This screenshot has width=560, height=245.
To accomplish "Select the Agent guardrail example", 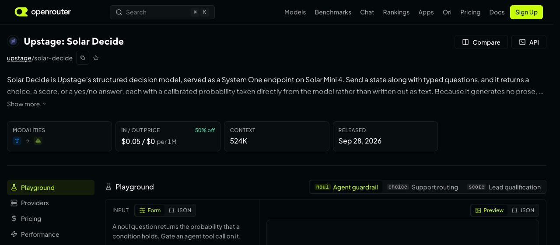I will pyautogui.click(x=346, y=187).
